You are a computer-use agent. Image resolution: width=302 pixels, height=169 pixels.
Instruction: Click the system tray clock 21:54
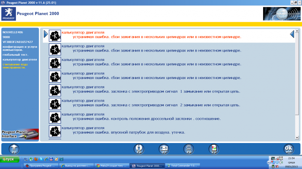coord(291,158)
